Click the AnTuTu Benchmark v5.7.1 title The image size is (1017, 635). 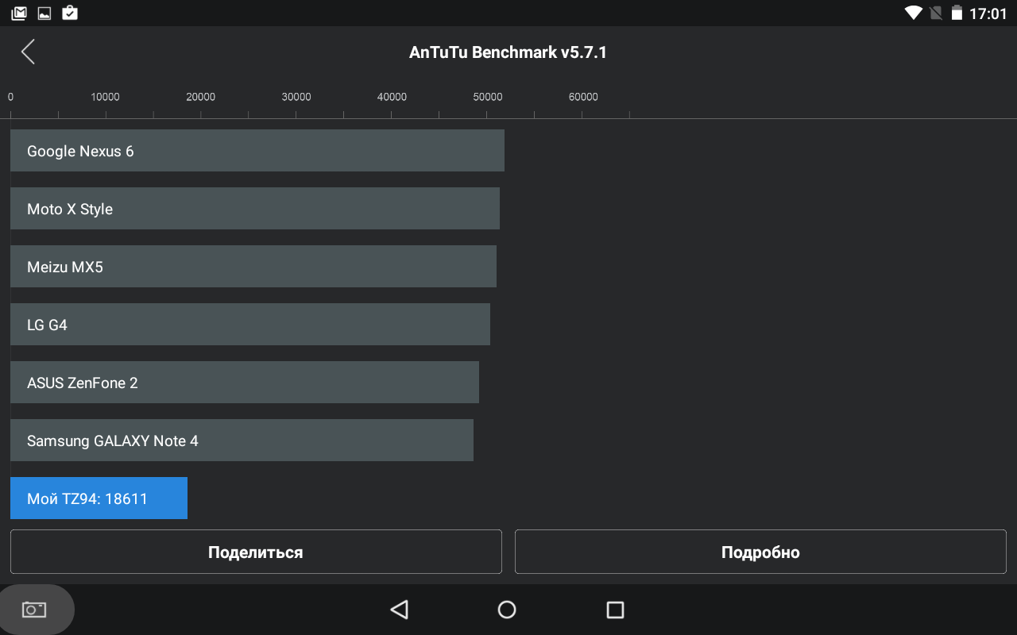[508, 52]
